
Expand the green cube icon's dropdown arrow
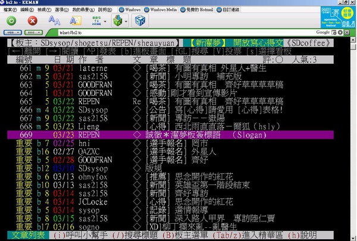pos(126,21)
